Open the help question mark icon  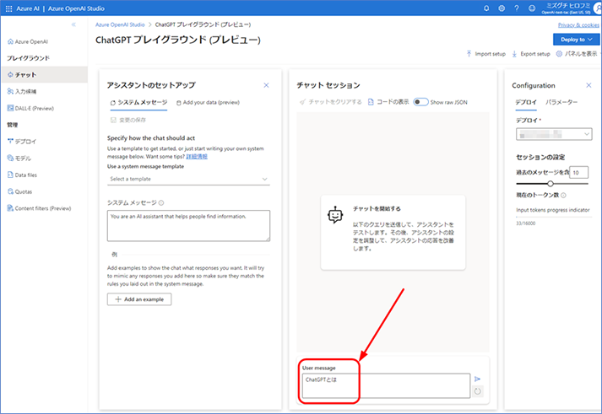click(x=517, y=8)
